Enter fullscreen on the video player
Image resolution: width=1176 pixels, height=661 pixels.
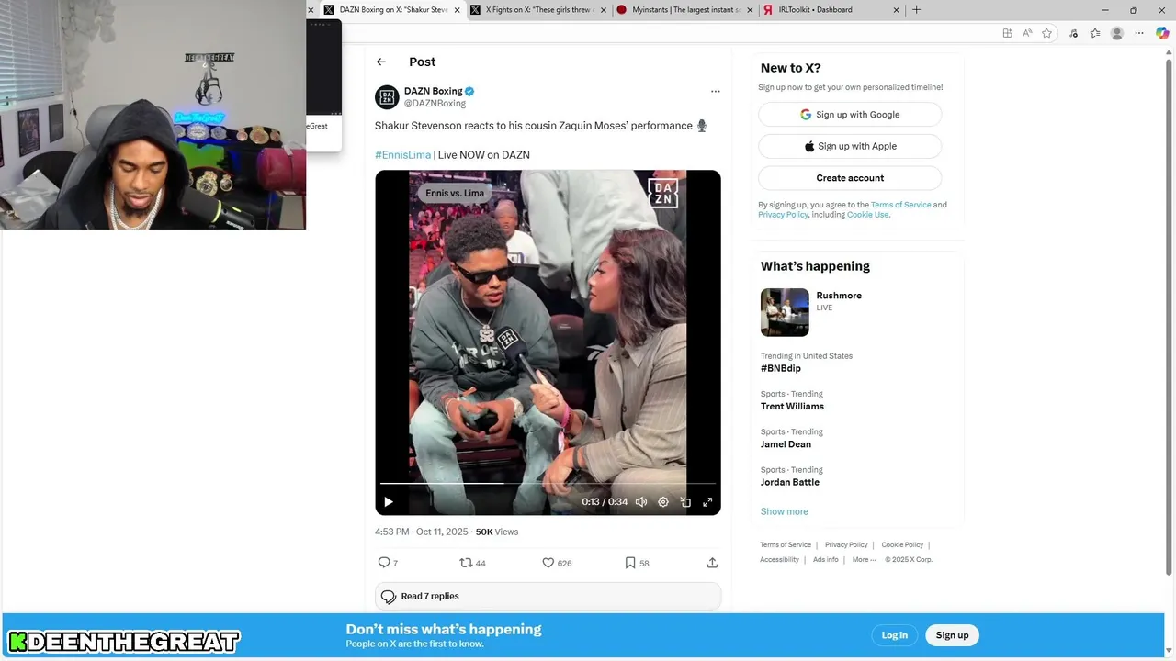707,501
